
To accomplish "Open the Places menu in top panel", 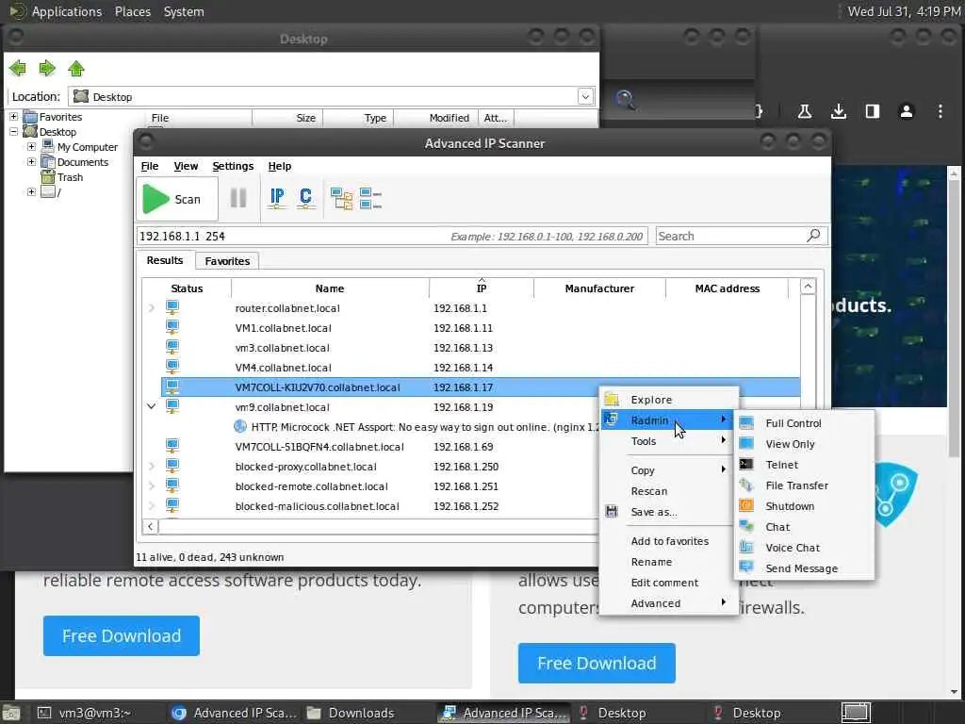I will point(132,11).
